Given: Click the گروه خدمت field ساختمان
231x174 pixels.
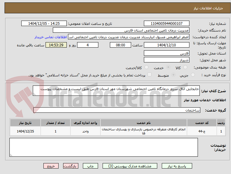Looking at the screenshot, I should [x=117, y=110].
